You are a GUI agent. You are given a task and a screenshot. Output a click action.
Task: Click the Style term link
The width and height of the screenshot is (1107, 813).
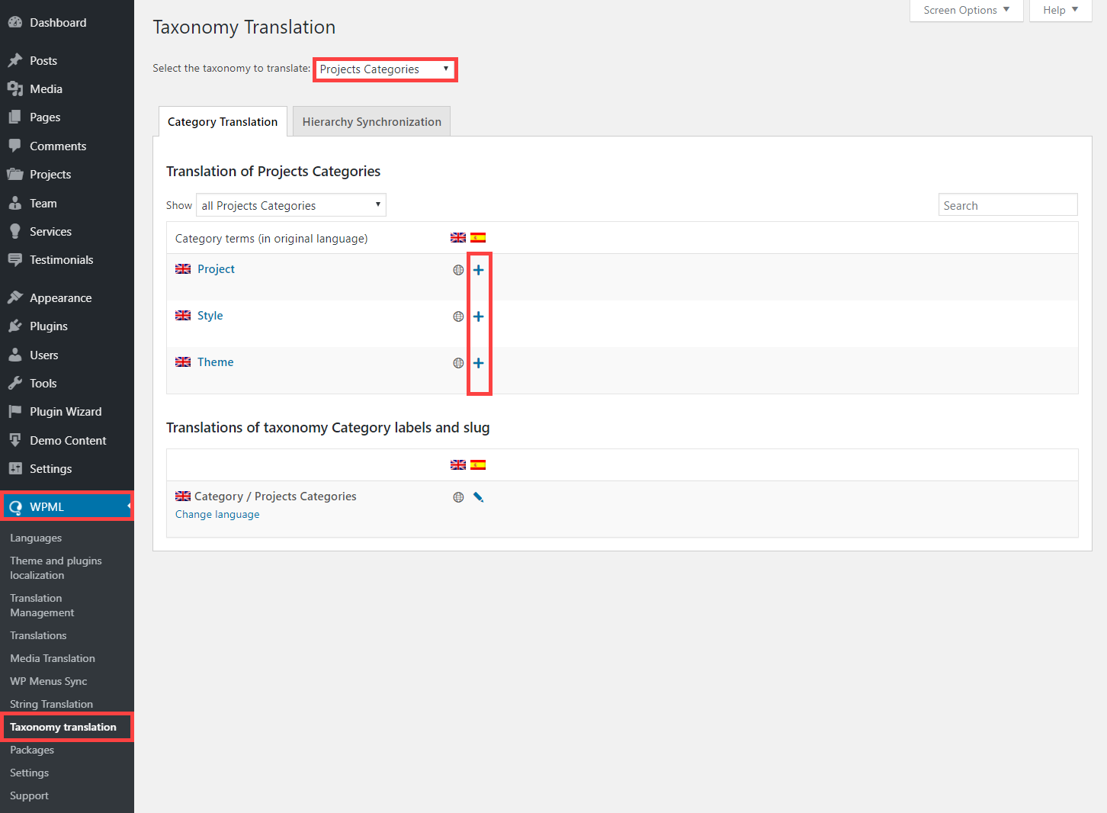coord(210,316)
